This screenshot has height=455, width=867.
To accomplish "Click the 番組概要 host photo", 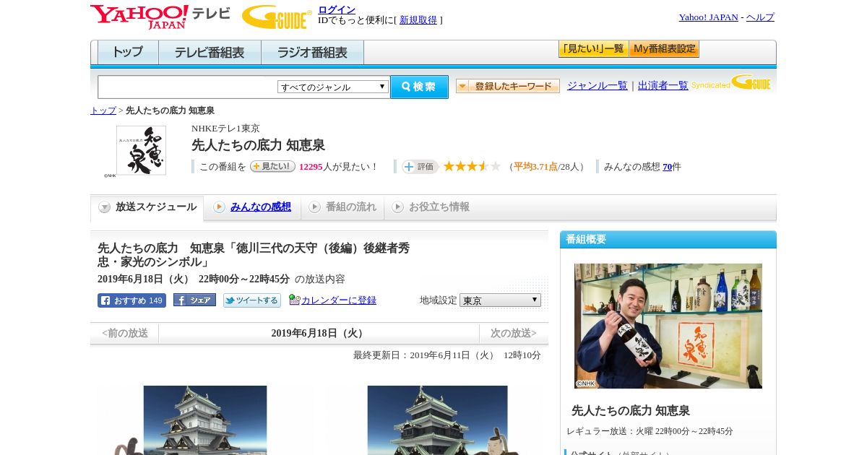I will click(668, 326).
